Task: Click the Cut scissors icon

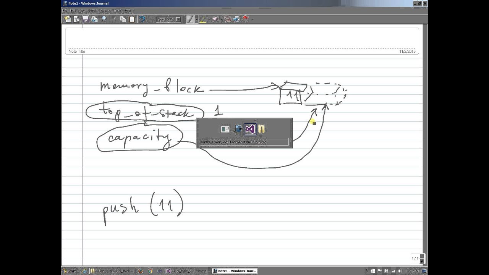Action: click(x=115, y=19)
